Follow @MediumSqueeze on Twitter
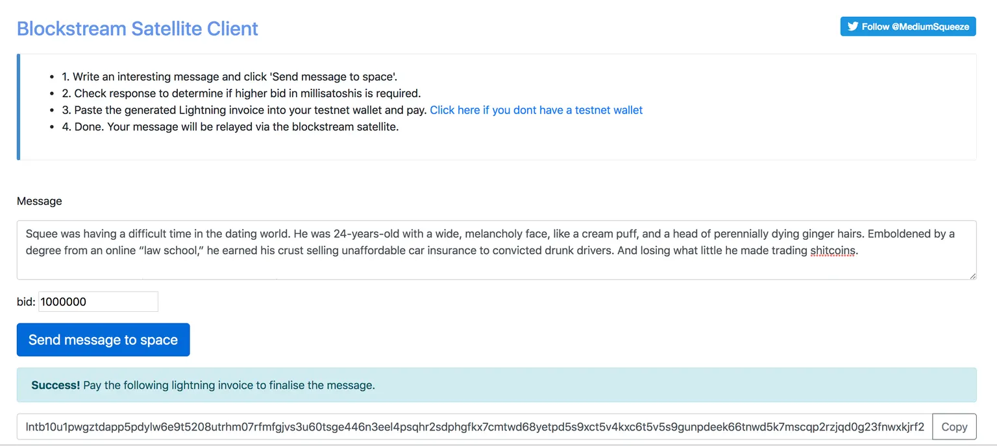The image size is (997, 446). click(x=908, y=27)
